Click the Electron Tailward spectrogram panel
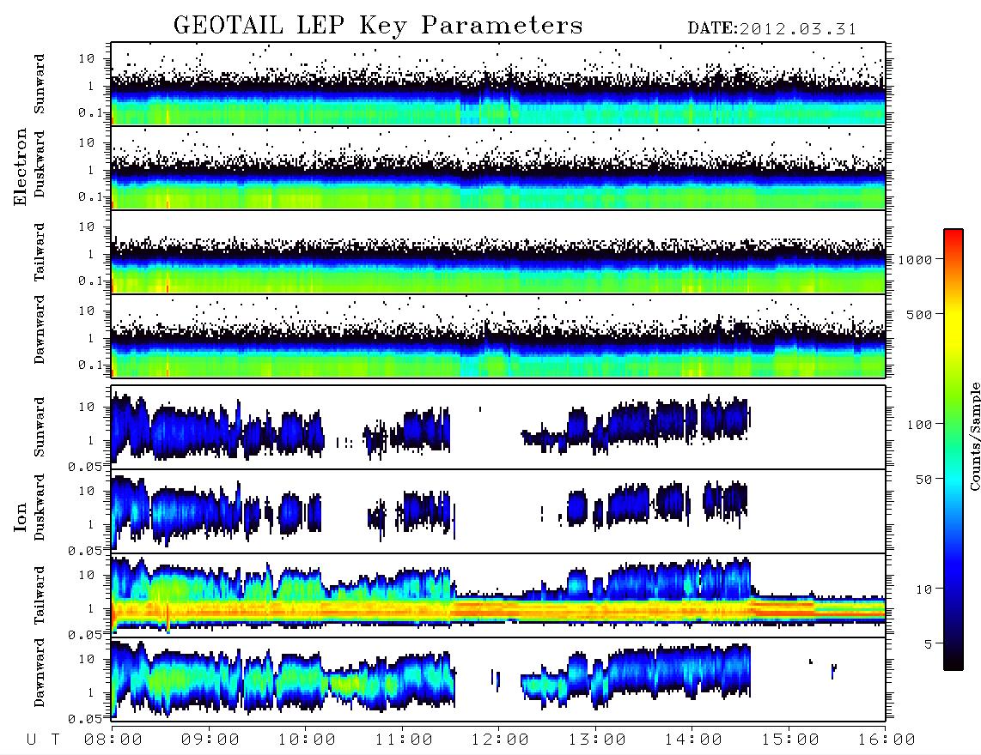 click(x=498, y=252)
